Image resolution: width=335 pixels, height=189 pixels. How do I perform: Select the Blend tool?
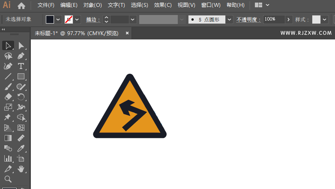click(8, 148)
